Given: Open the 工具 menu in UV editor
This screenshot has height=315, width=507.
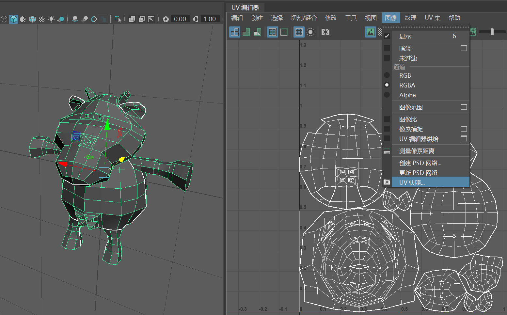Looking at the screenshot, I should tap(351, 18).
